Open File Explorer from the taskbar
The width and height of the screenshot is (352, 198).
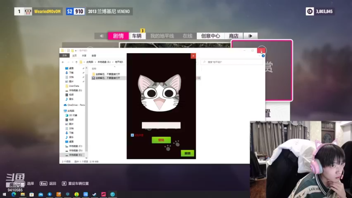[x=23, y=194]
